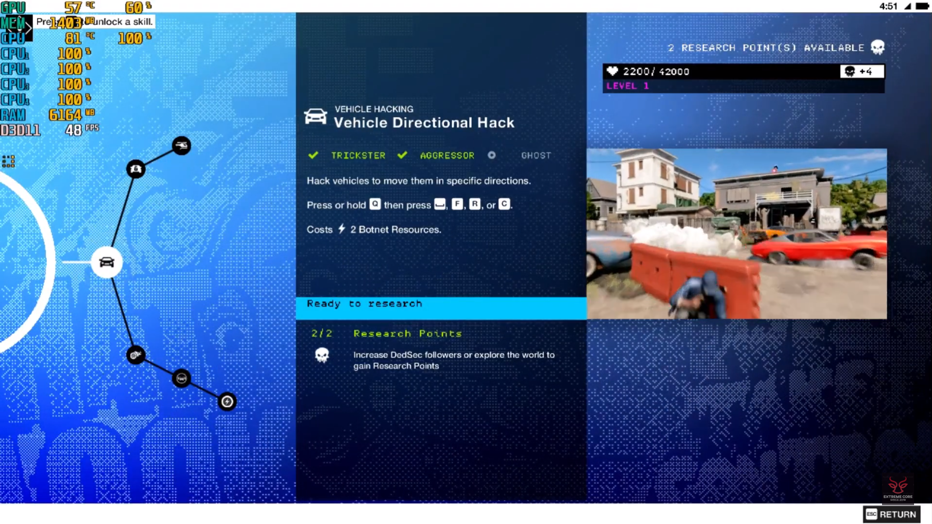
Task: Click the status bar battery icon
Action: tap(922, 6)
